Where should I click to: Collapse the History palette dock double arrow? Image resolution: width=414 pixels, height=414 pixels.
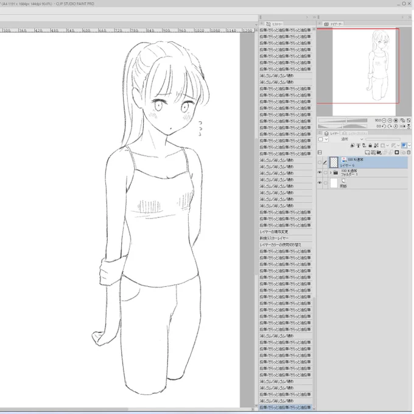[x=314, y=17]
